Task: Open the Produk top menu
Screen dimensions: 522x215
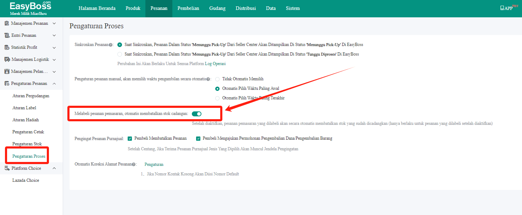Action: (133, 8)
